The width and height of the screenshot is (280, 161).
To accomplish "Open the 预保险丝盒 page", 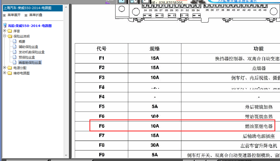I will (27, 57).
